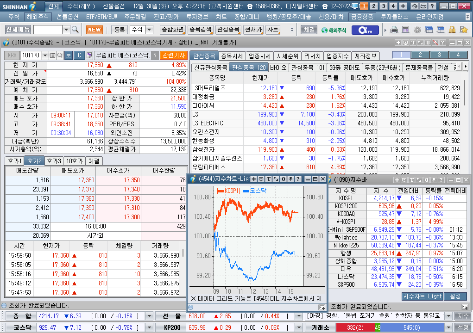Expand the menu search box dropdown
This screenshot has height=333, width=473.
(66, 30)
